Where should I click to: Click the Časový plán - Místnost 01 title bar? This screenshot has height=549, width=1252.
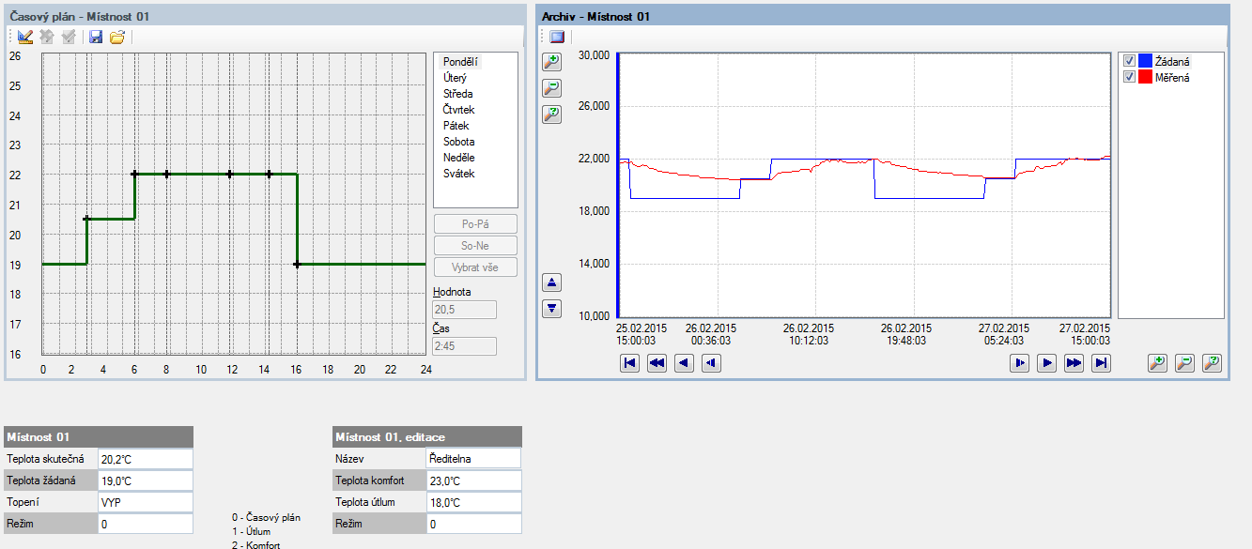(x=265, y=16)
